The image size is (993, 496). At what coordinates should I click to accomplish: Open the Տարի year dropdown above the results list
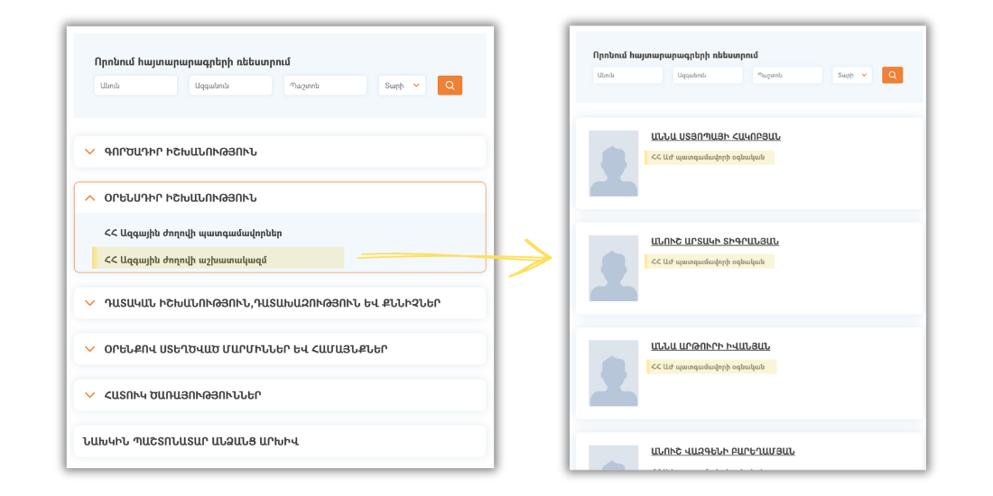[x=851, y=75]
